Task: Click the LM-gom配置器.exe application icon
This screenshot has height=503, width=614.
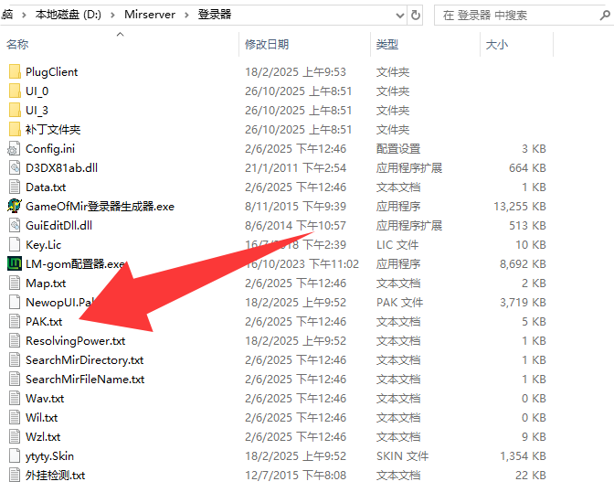Action: 14,263
